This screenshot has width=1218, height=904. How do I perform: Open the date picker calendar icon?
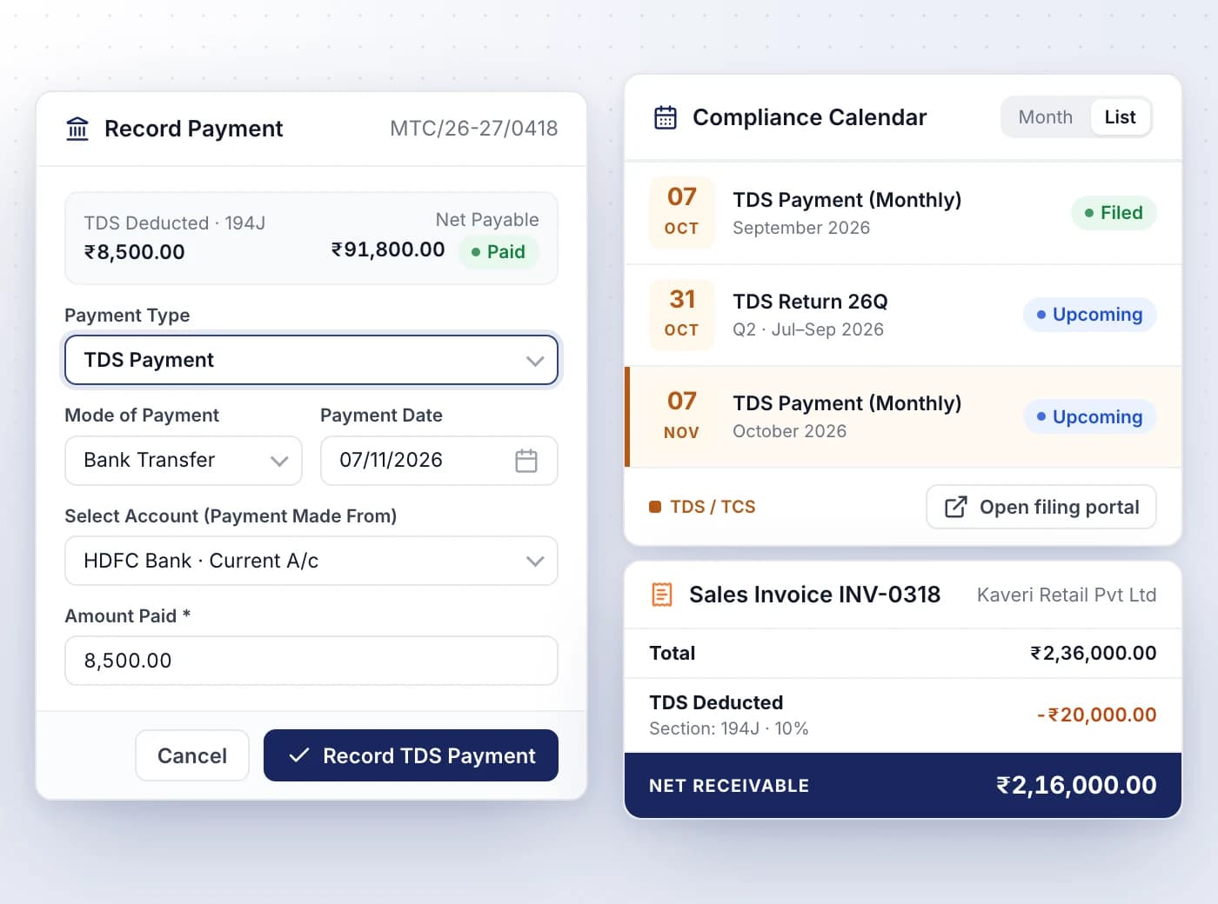coord(526,461)
